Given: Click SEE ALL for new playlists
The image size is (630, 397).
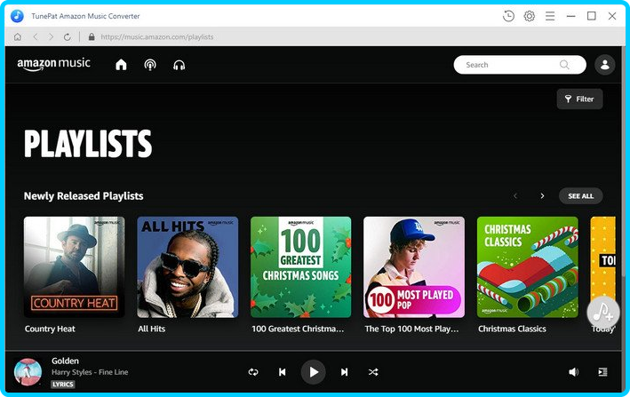Looking at the screenshot, I should [x=580, y=196].
